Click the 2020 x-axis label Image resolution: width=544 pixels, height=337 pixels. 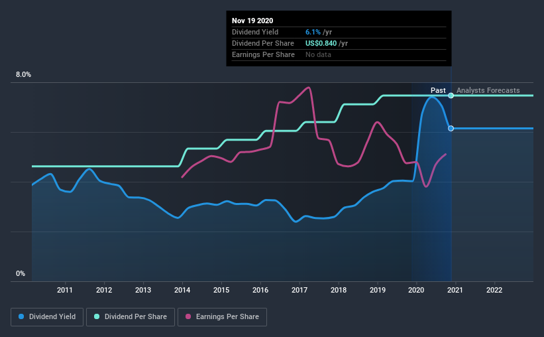416,290
